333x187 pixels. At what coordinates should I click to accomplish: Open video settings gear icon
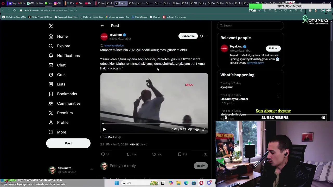(197, 129)
